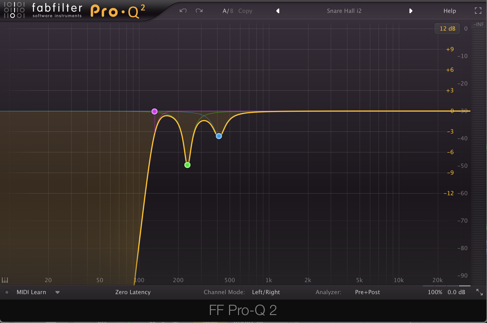Click the resize interface arrows icon
This screenshot has width=487, height=323.
click(x=479, y=292)
